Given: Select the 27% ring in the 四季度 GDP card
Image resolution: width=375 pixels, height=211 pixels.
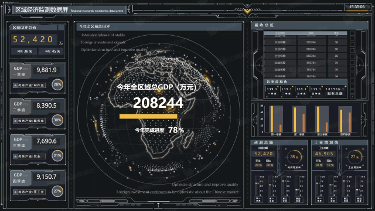Looking at the screenshot, I should point(57,191).
